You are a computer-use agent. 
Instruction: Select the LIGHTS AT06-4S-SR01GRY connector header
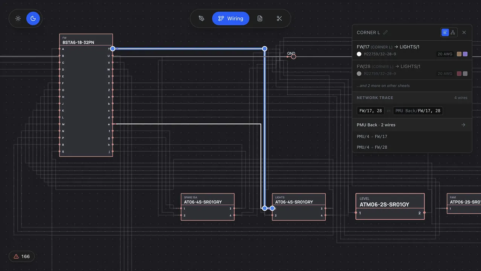299,199
